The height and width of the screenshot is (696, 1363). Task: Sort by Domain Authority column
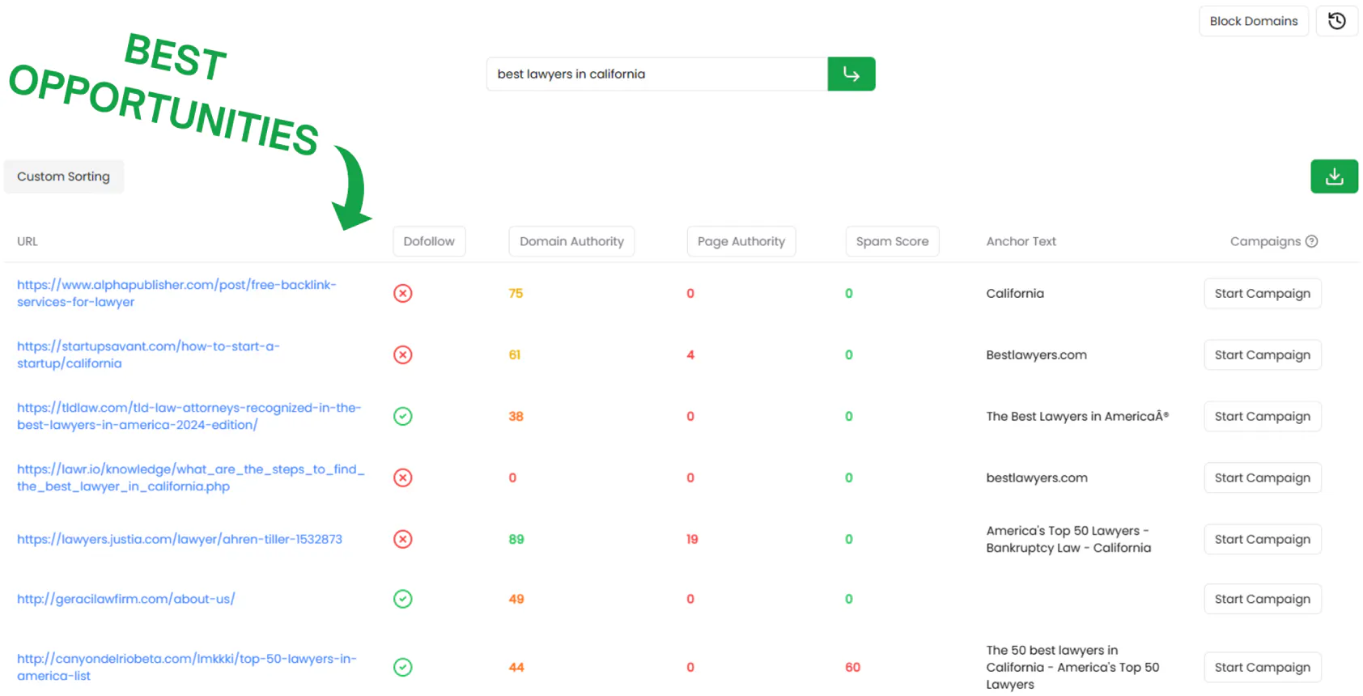coord(571,241)
